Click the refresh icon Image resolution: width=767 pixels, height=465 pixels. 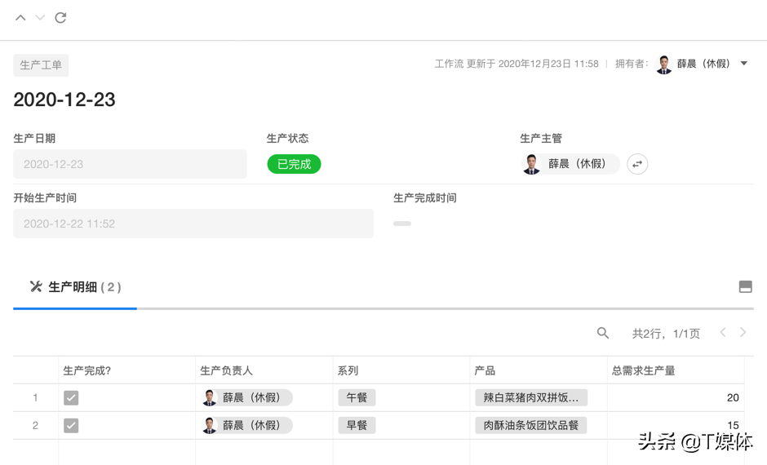point(60,18)
